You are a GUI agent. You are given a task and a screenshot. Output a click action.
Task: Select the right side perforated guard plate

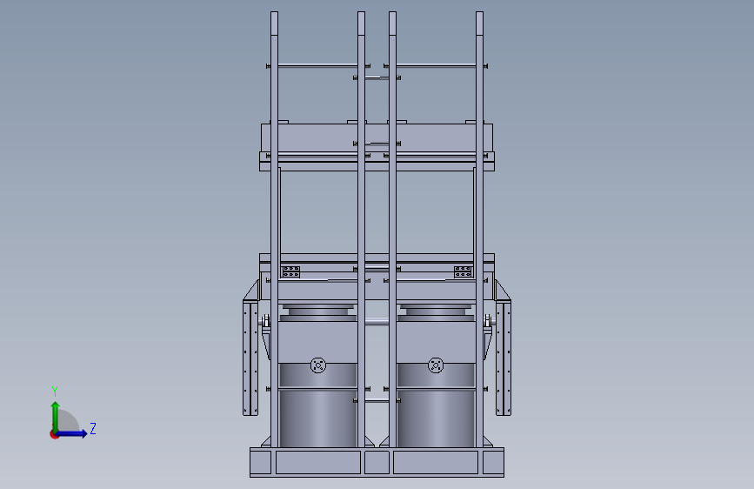[x=504, y=358]
